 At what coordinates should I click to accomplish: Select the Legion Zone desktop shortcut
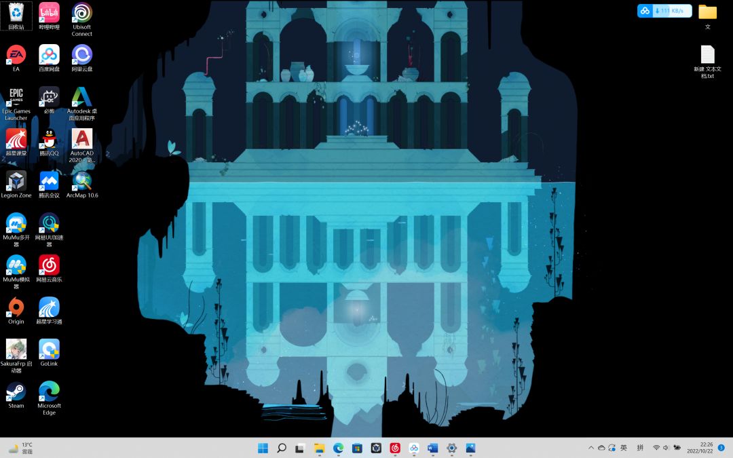(16, 184)
